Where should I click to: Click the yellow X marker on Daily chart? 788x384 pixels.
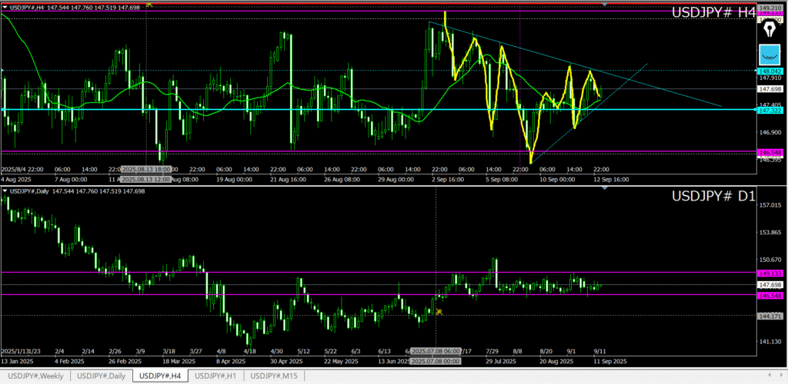pos(439,312)
